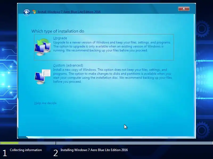Screen dimensions: 213x159
Task: Click 'Which type of installation do' heading
Action: point(58,31)
